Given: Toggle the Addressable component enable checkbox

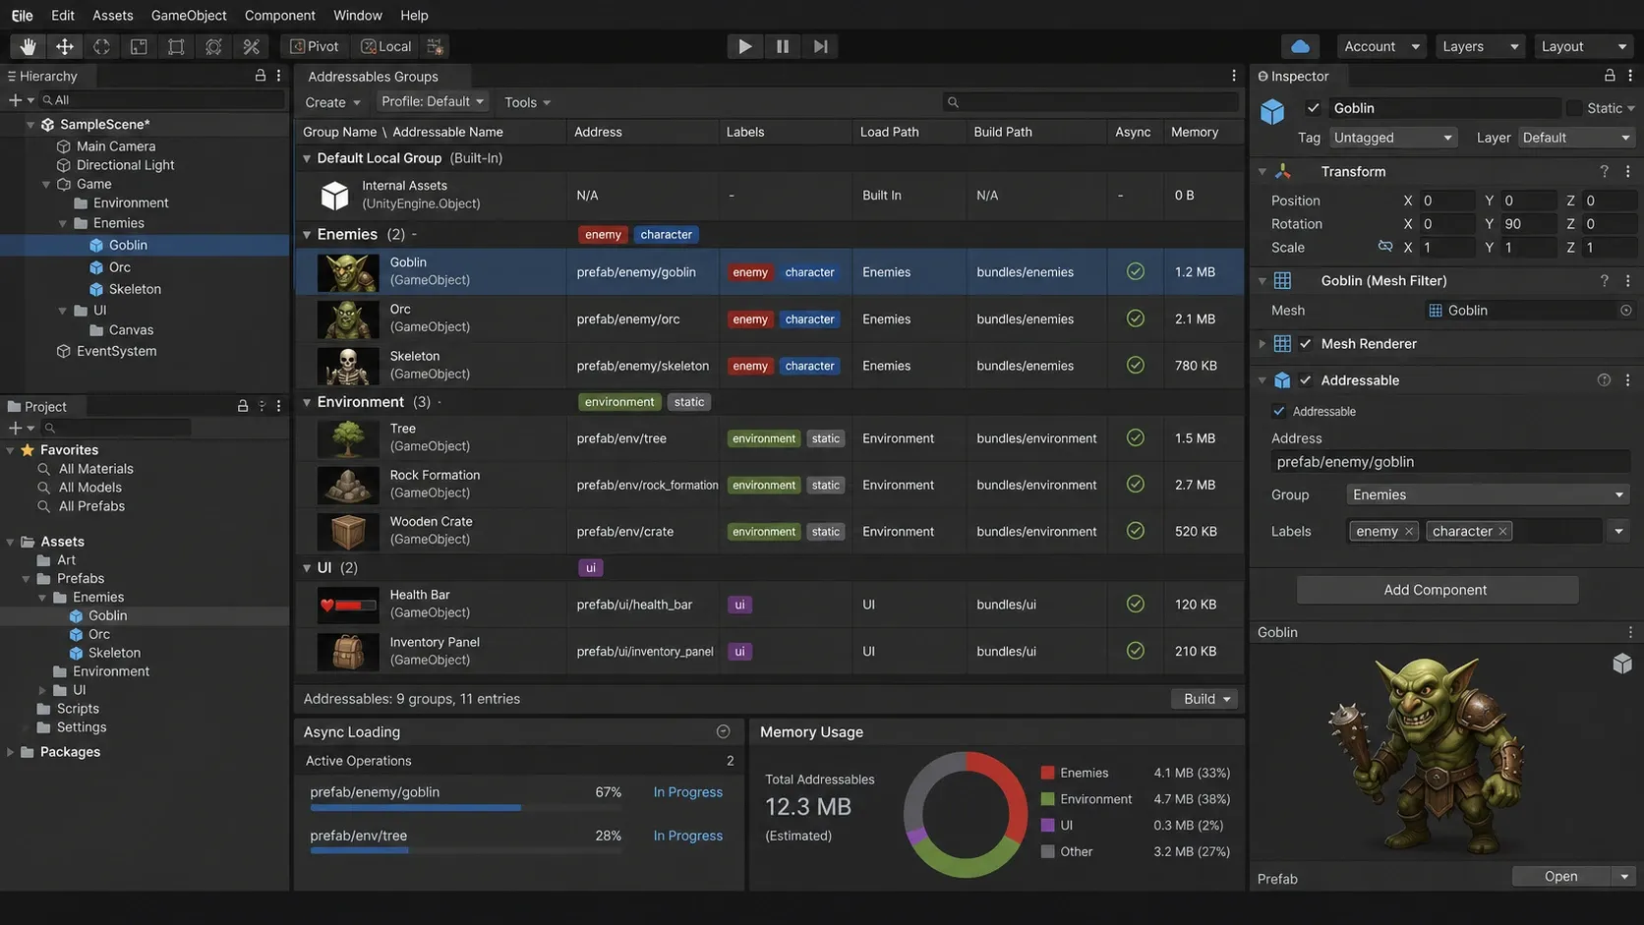Looking at the screenshot, I should coord(1306,380).
